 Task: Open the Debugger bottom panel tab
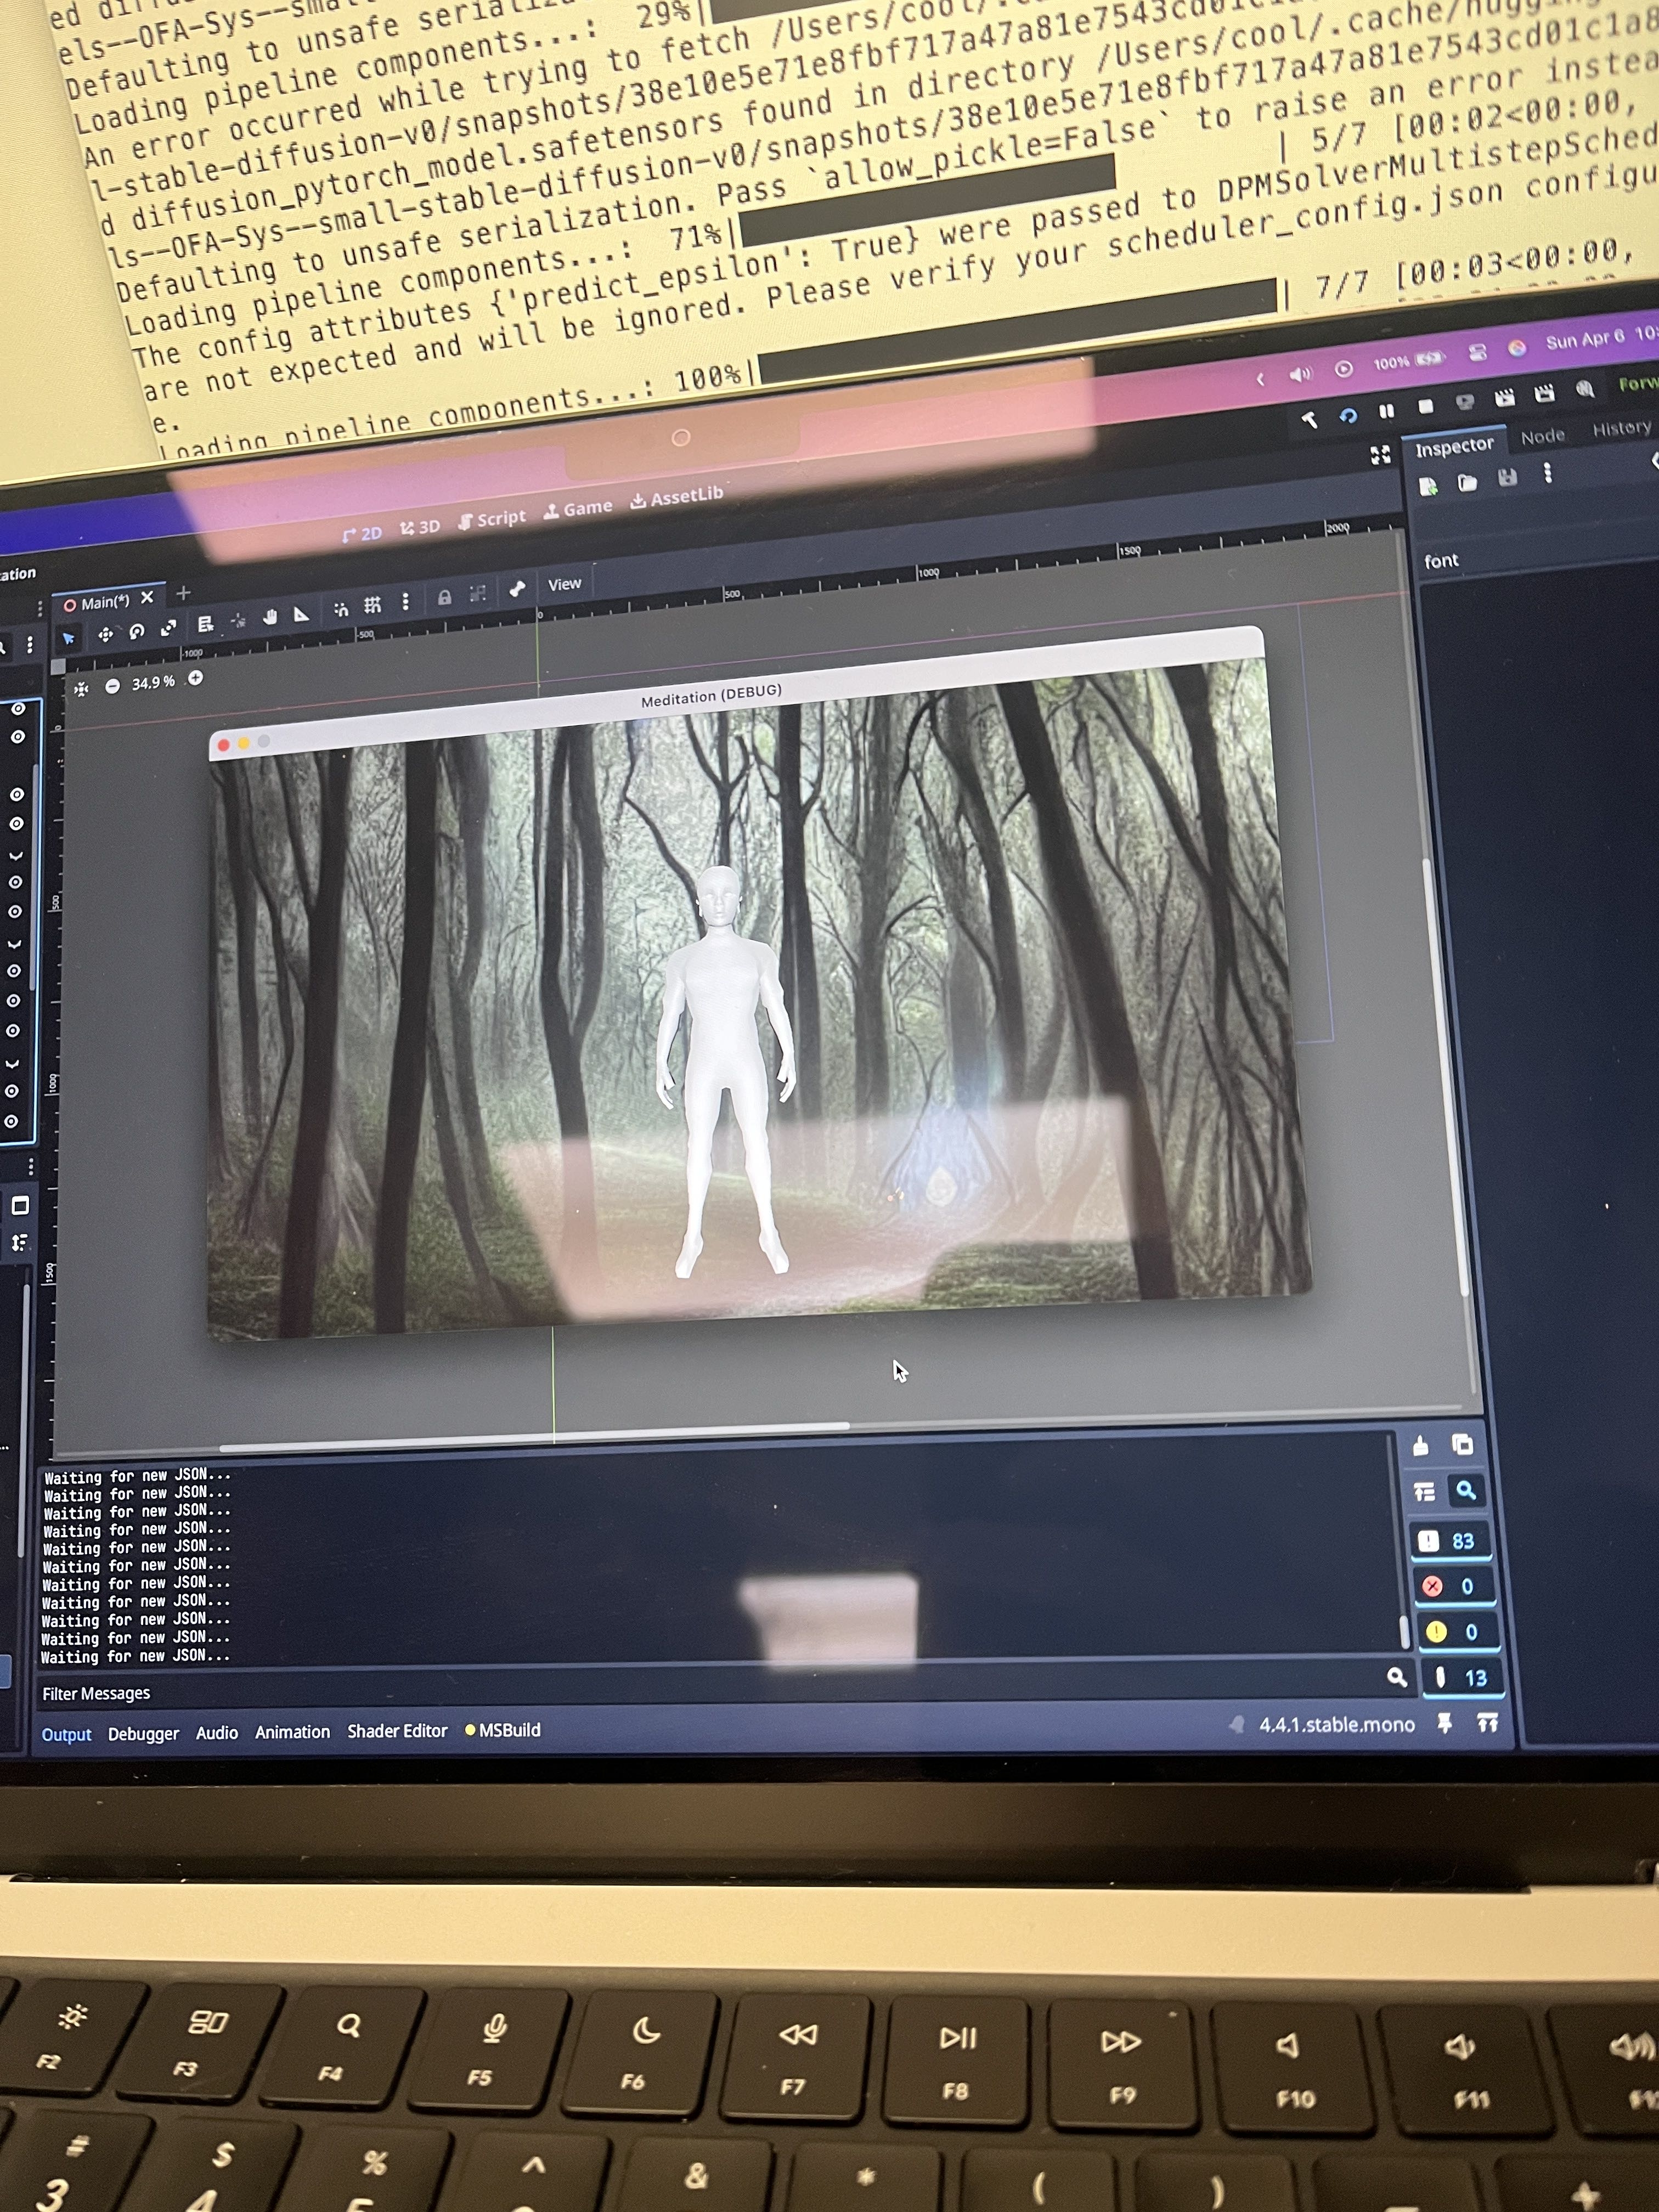point(143,1734)
